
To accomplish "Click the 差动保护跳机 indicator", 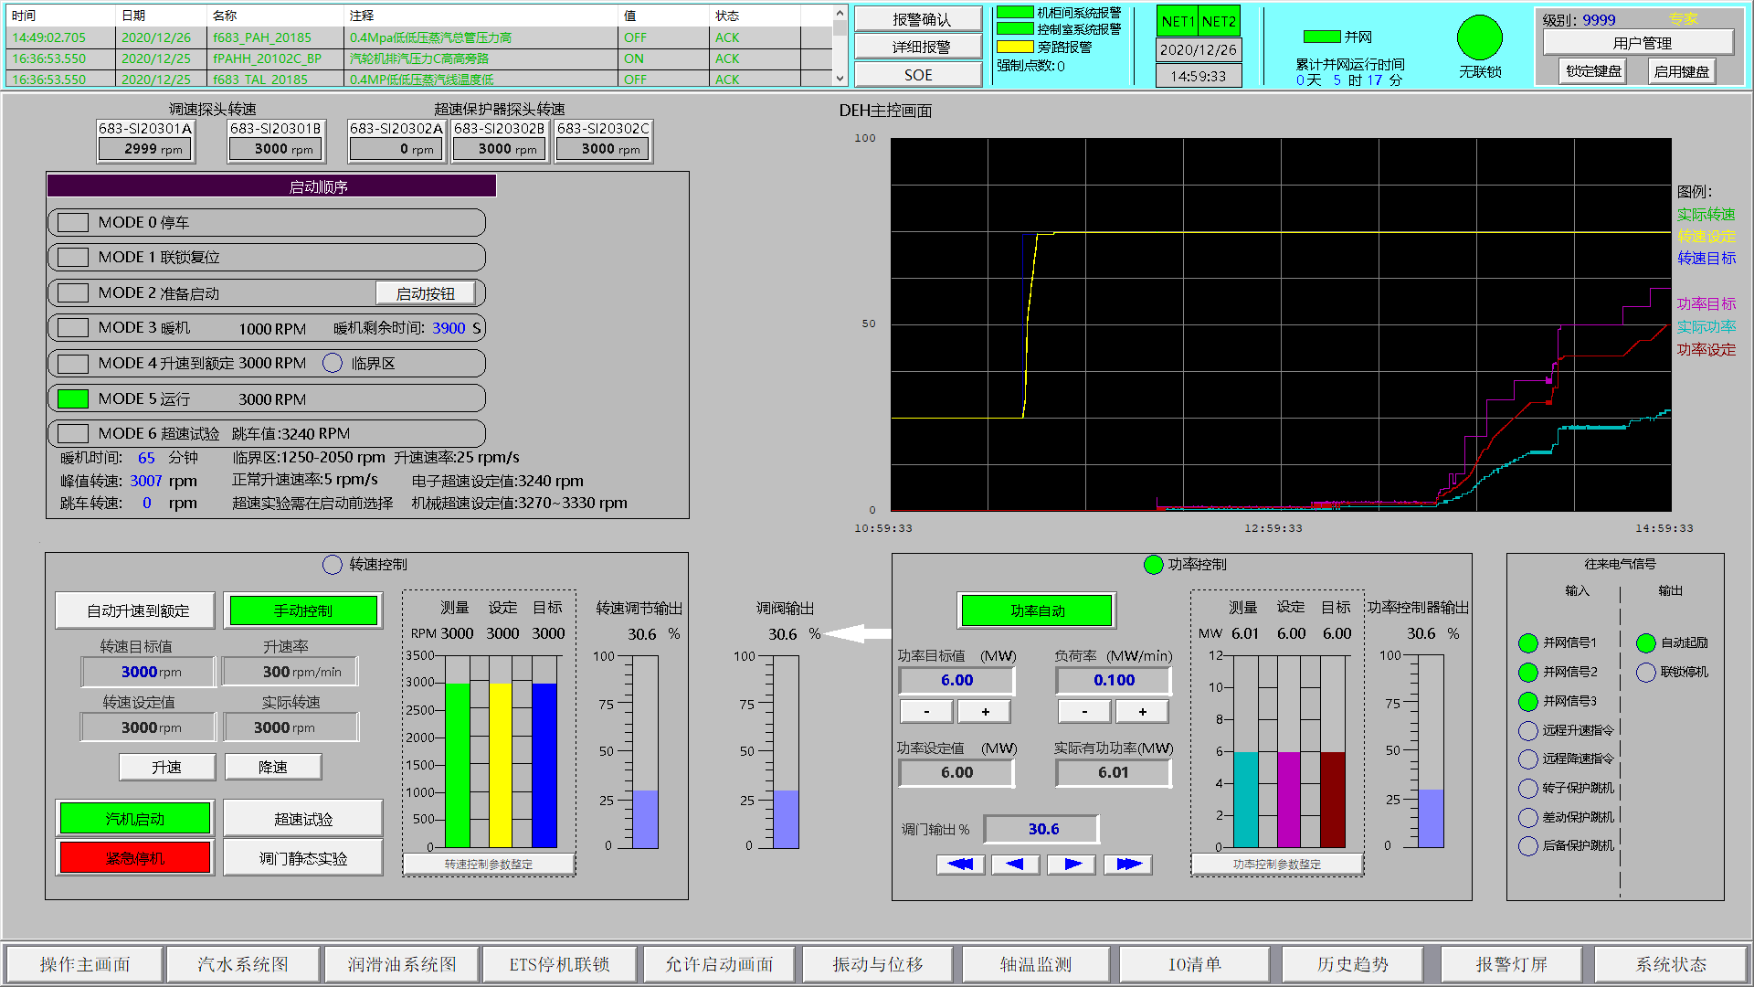I will (x=1527, y=817).
